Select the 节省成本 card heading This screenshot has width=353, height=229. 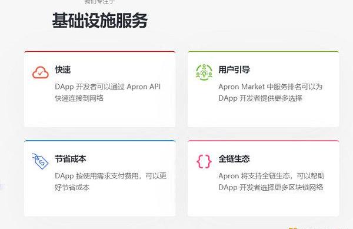(x=71, y=159)
